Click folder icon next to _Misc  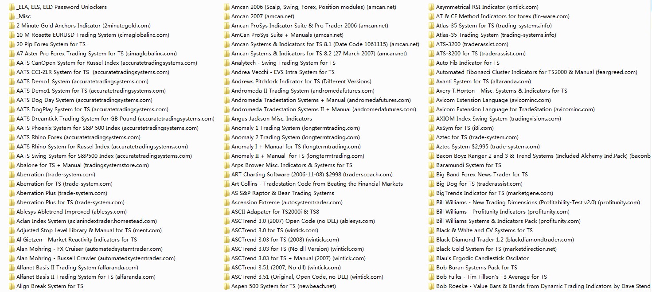tap(12, 16)
